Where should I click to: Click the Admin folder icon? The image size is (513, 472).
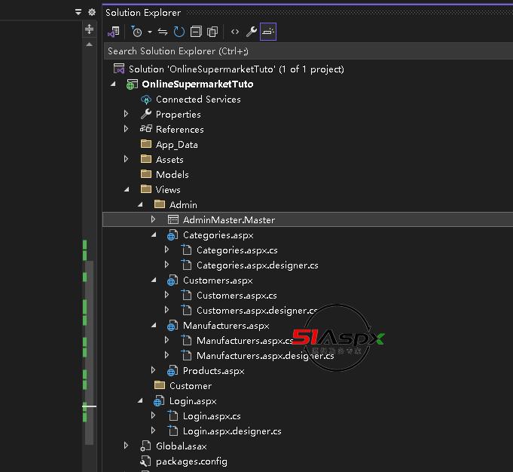point(160,204)
